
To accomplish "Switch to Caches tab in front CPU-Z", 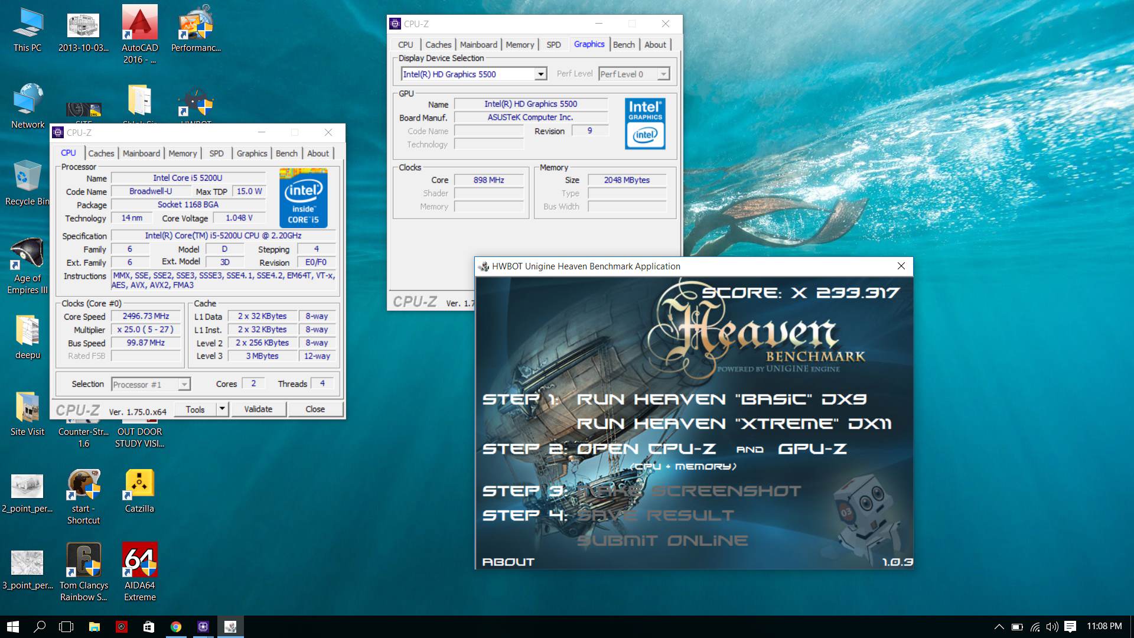I will [x=101, y=154].
